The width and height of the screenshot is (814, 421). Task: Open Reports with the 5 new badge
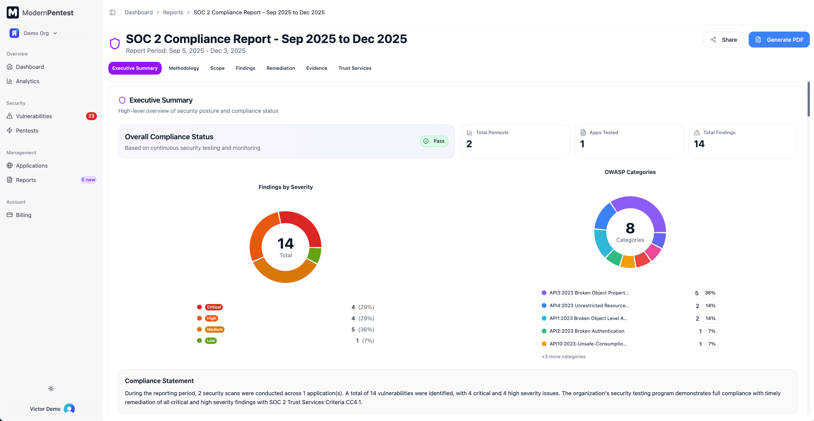pos(26,180)
